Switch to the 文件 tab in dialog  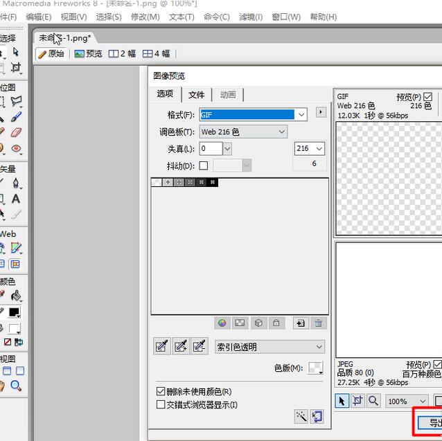click(197, 95)
